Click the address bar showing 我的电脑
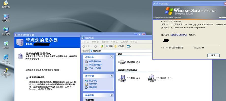226x101 pixels. point(121,51)
